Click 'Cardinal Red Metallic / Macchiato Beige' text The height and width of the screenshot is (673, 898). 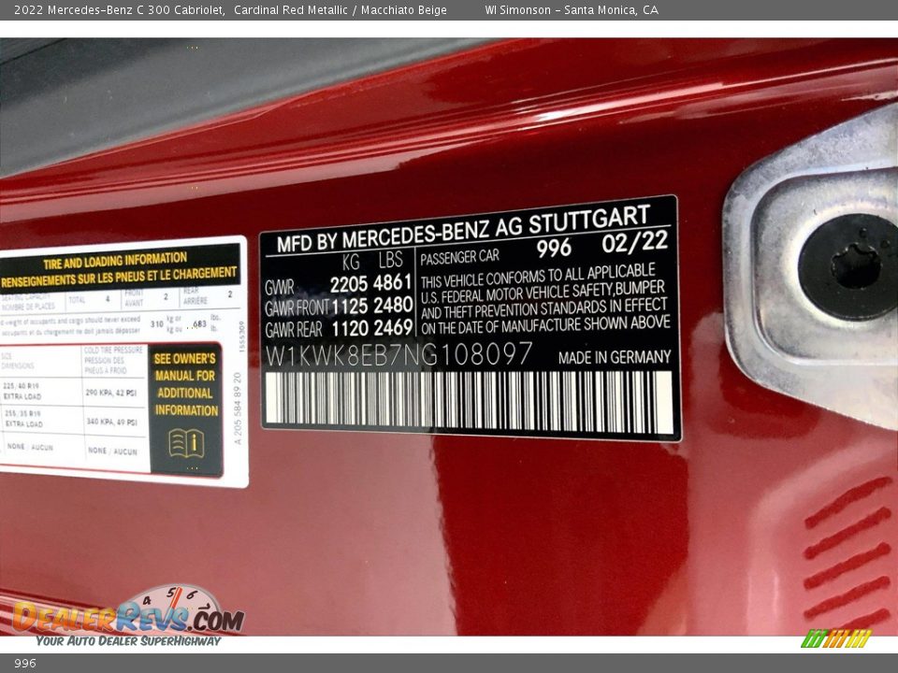(340, 9)
